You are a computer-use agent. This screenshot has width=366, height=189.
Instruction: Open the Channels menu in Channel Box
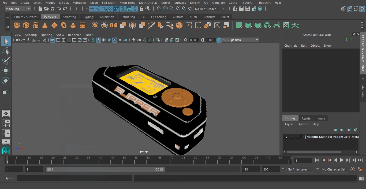[x=290, y=46]
